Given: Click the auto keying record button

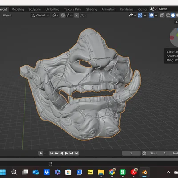Looking at the screenshot, I should tap(40, 153).
